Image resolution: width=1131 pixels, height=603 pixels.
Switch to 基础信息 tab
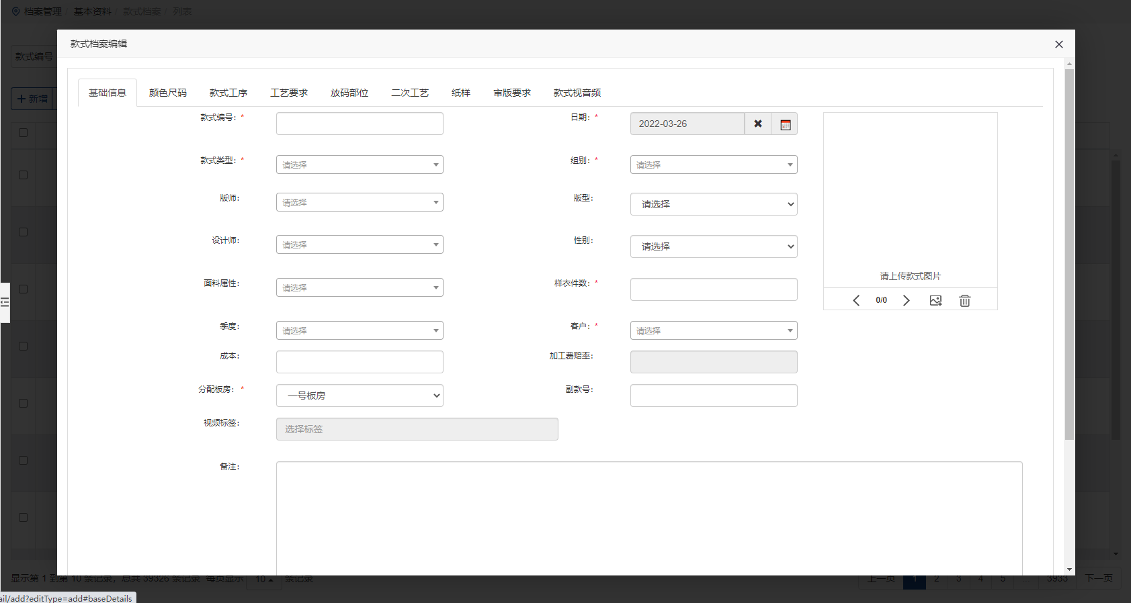[x=108, y=93]
